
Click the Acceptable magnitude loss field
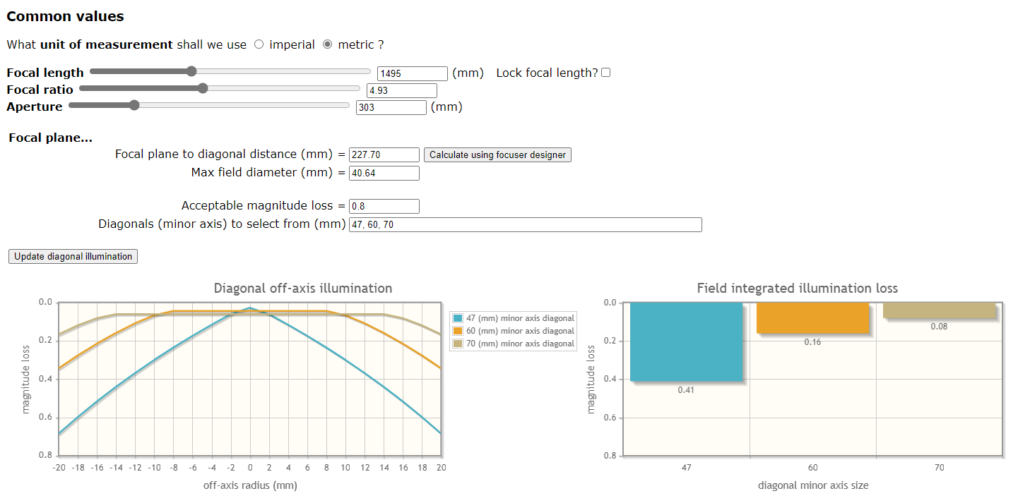point(384,206)
